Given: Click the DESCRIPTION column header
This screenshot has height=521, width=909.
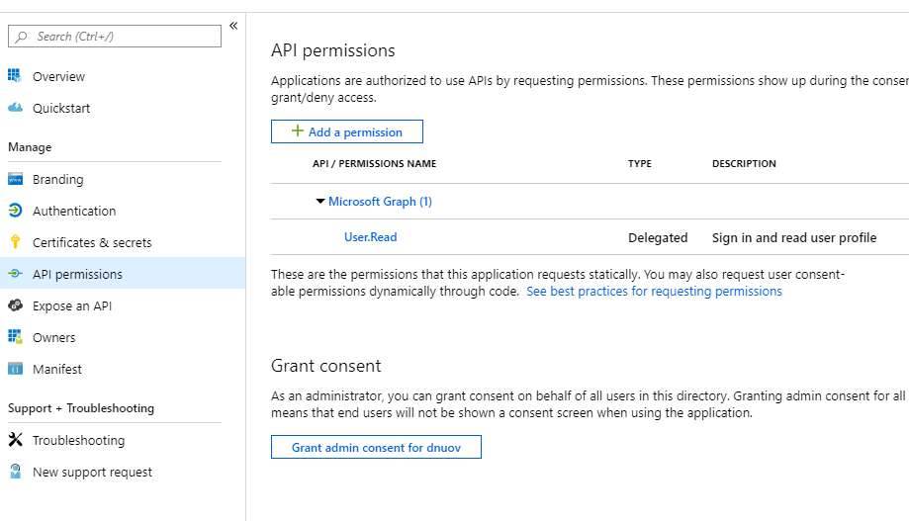Looking at the screenshot, I should tap(744, 163).
